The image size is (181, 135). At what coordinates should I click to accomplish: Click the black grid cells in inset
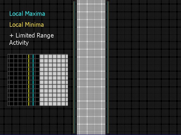18,80
